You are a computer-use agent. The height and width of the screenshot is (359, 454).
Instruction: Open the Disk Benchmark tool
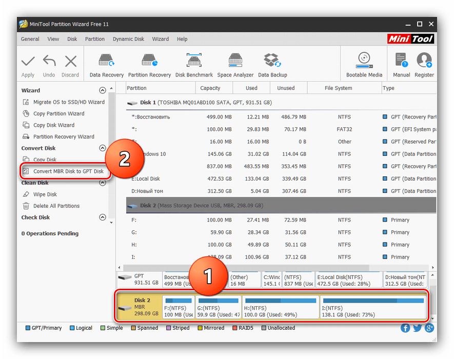(194, 62)
